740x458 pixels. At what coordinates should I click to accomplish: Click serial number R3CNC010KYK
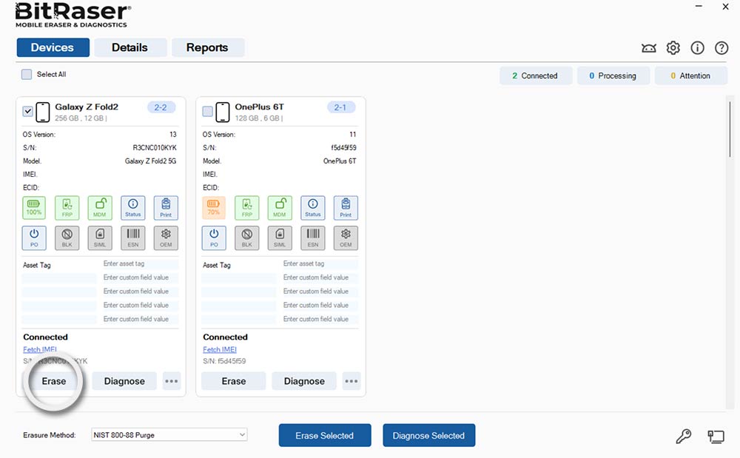click(x=155, y=148)
